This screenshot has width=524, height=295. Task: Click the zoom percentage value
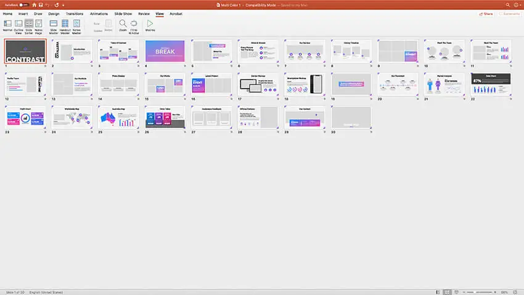click(x=504, y=293)
